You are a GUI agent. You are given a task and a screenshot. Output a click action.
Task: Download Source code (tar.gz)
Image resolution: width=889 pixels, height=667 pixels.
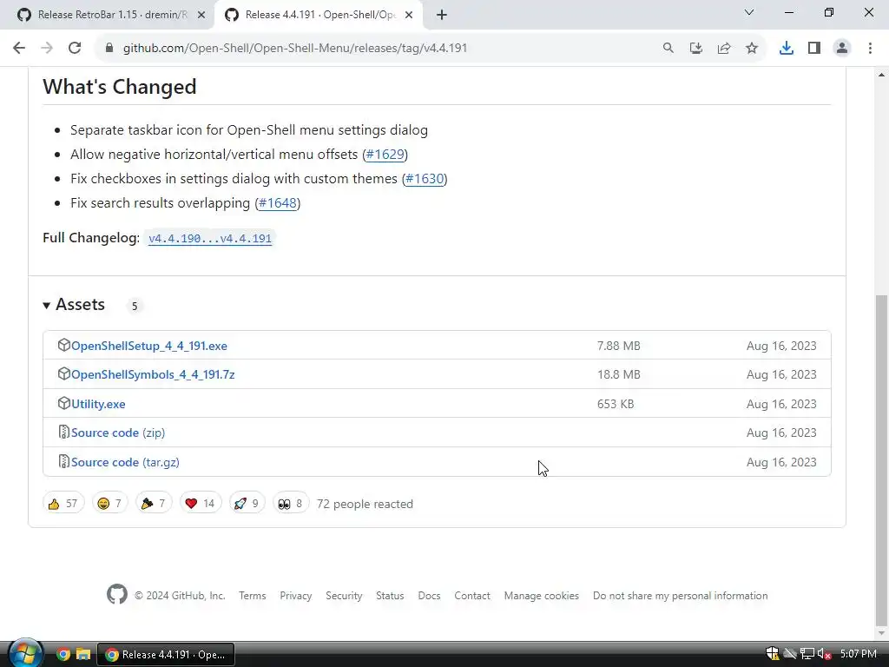125,462
